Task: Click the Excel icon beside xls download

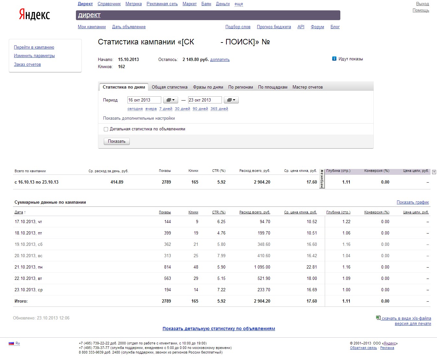Action: pos(378,318)
